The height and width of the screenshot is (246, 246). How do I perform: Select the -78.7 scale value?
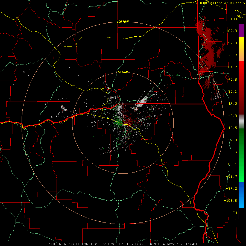coord(232,176)
